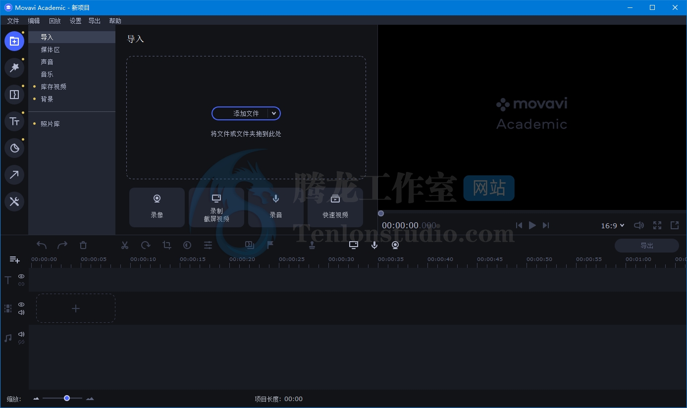
Task: Click the timeline zoom slider handle
Action: [x=67, y=398]
